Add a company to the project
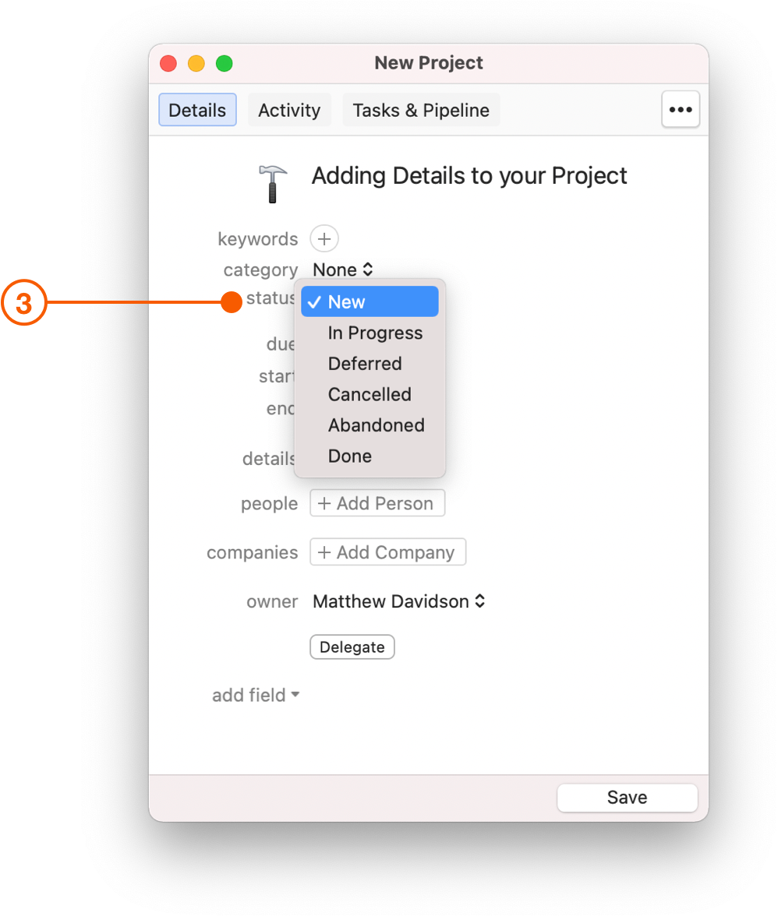 [387, 551]
